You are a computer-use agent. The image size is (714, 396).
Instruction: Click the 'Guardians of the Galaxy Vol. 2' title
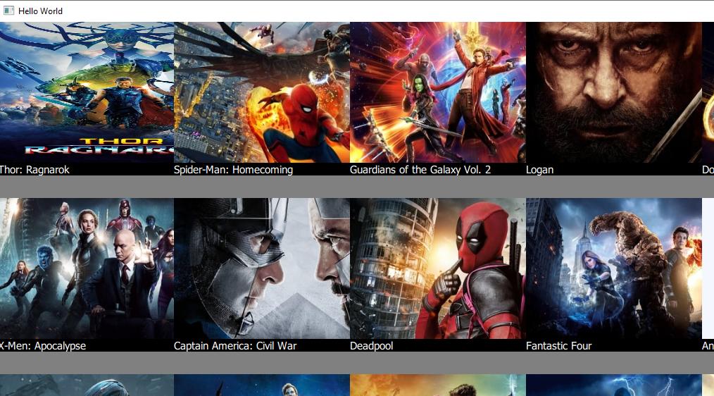[420, 170]
